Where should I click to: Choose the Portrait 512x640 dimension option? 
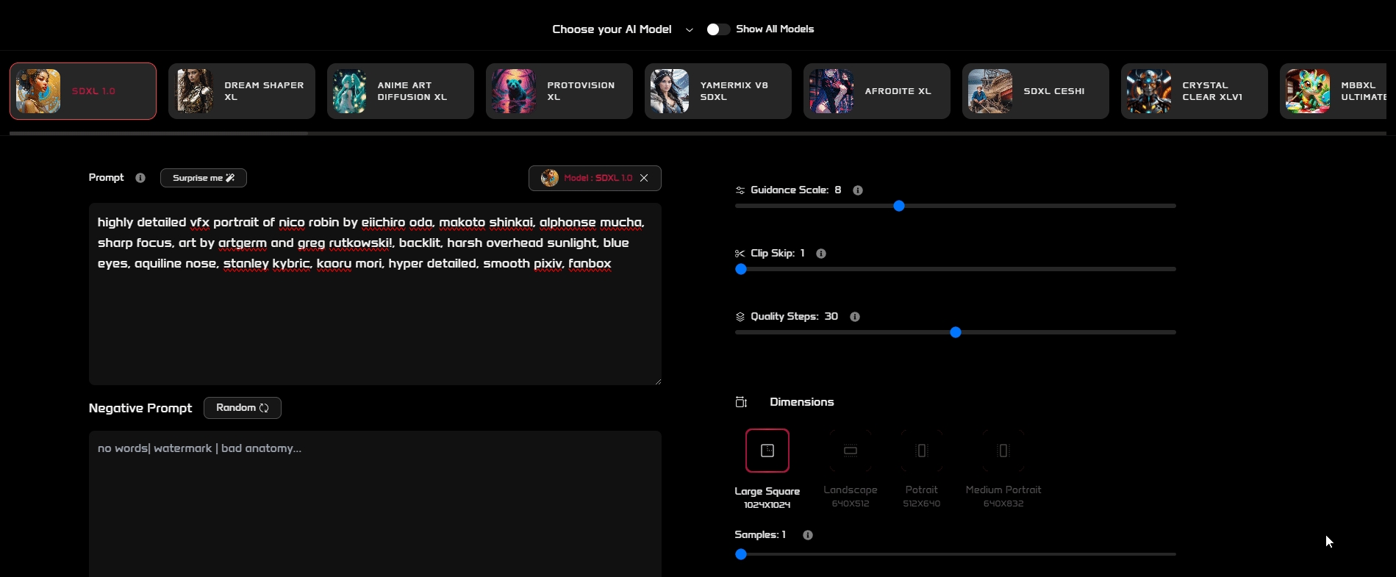click(x=921, y=451)
